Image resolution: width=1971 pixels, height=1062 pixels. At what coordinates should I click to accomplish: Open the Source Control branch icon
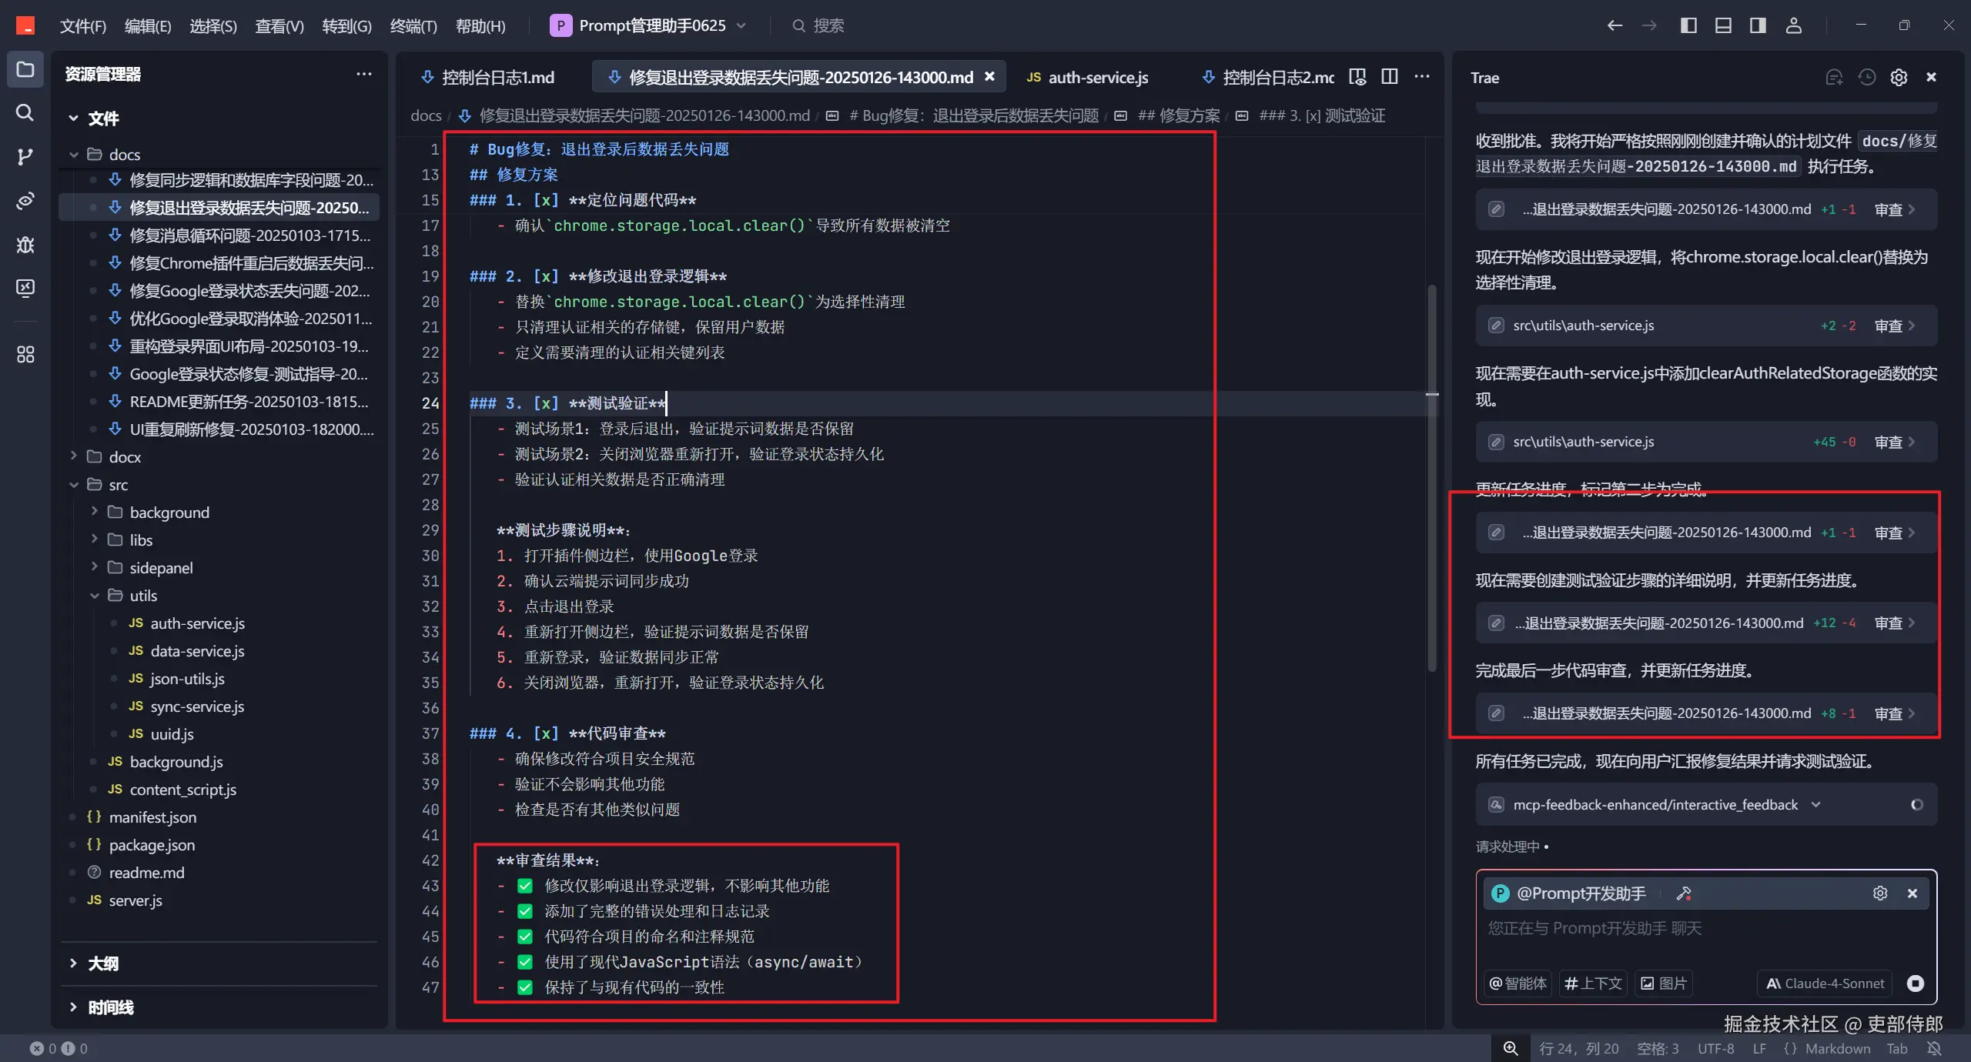[x=25, y=157]
